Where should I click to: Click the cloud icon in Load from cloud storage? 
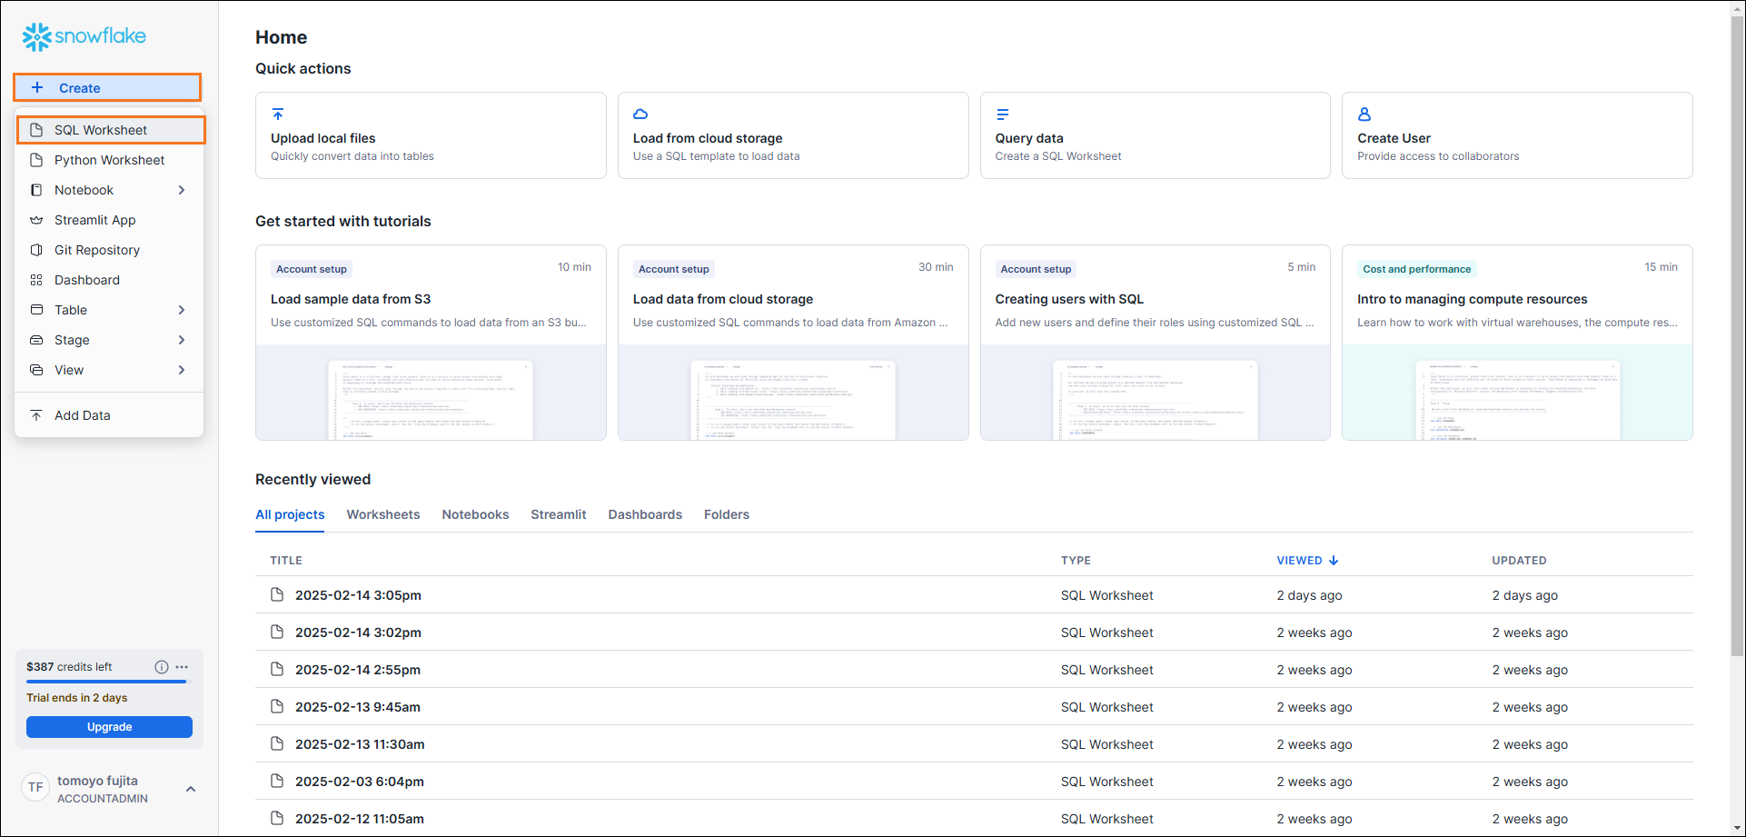tap(640, 115)
